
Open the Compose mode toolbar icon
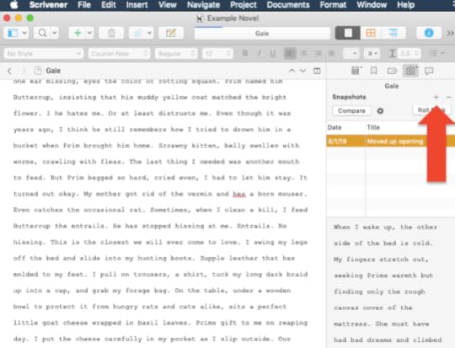(170, 33)
